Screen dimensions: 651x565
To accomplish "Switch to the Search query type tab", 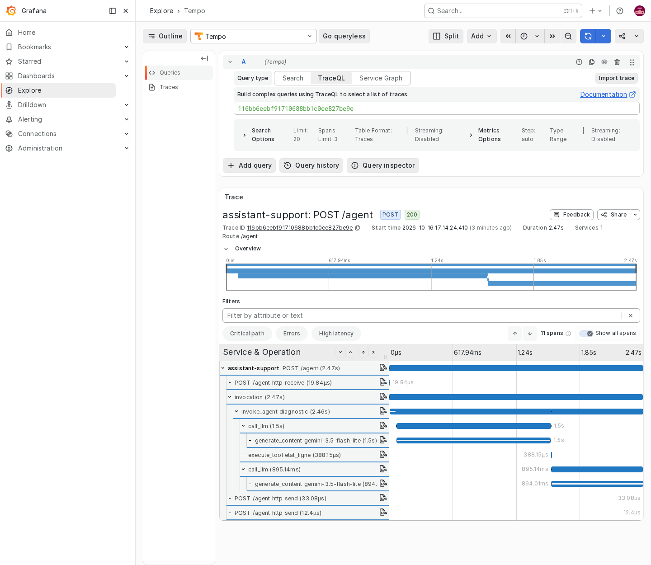I will (x=293, y=78).
